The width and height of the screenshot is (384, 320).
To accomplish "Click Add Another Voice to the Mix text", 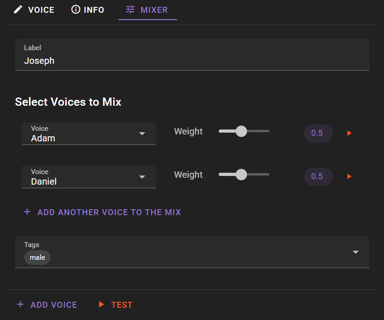I will pyautogui.click(x=109, y=212).
